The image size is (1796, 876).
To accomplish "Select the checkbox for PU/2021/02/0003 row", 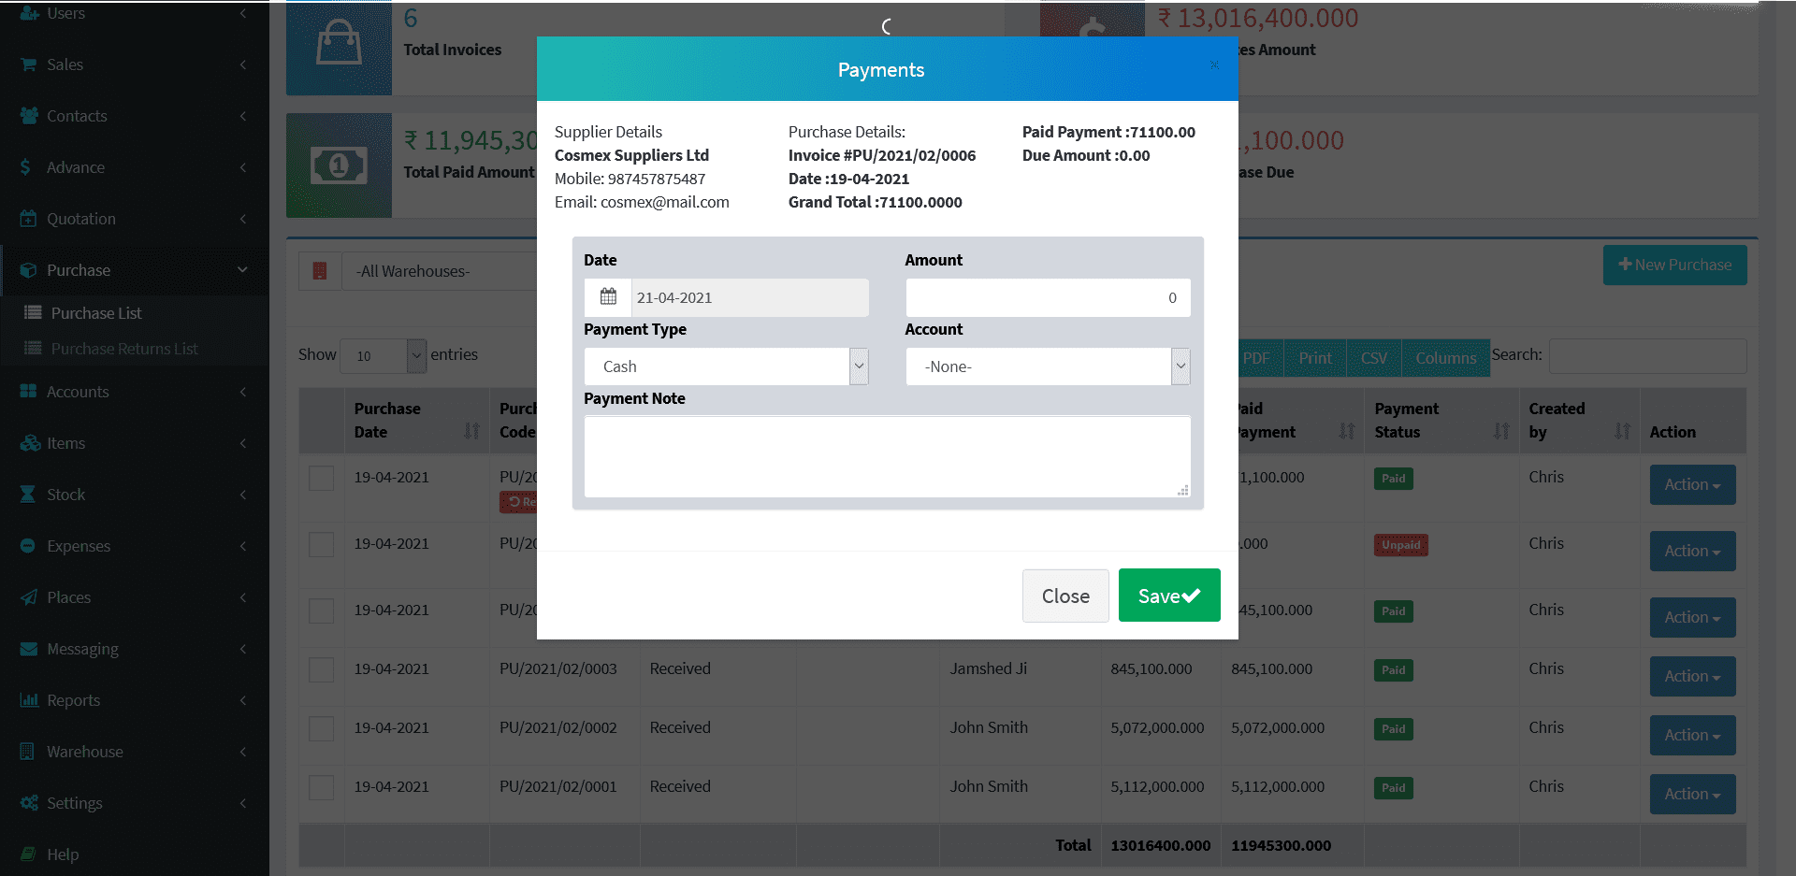I will coord(322,669).
